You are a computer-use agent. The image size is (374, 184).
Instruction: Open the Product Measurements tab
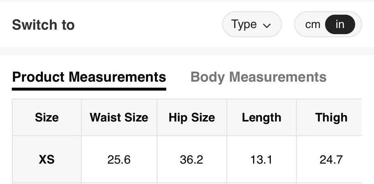(x=89, y=77)
